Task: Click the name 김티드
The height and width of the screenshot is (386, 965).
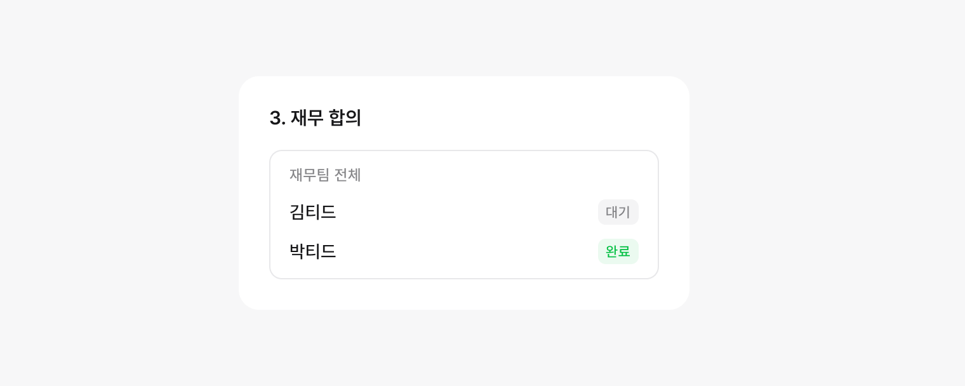Action: pyautogui.click(x=312, y=212)
